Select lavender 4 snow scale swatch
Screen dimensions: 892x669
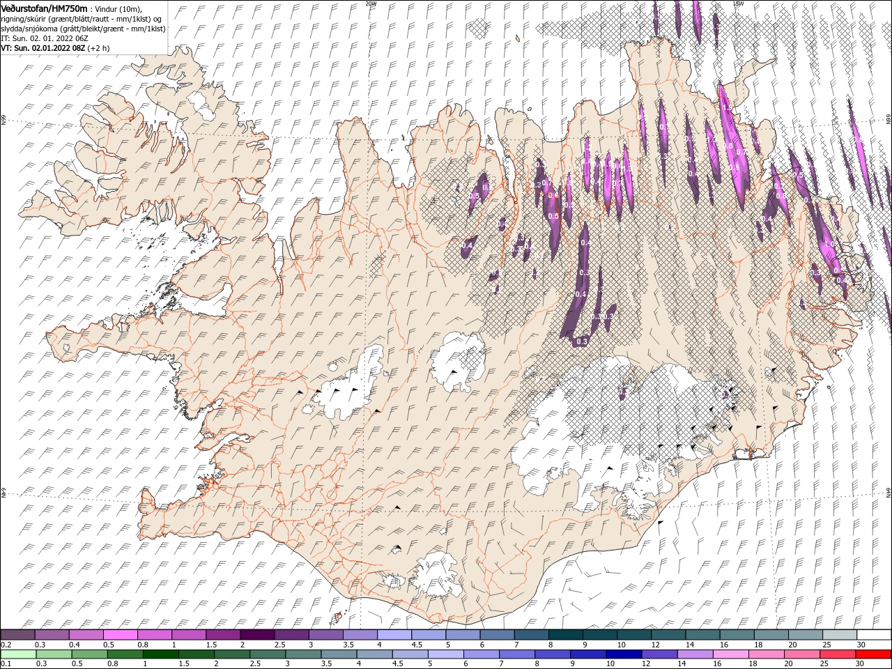coord(394,635)
